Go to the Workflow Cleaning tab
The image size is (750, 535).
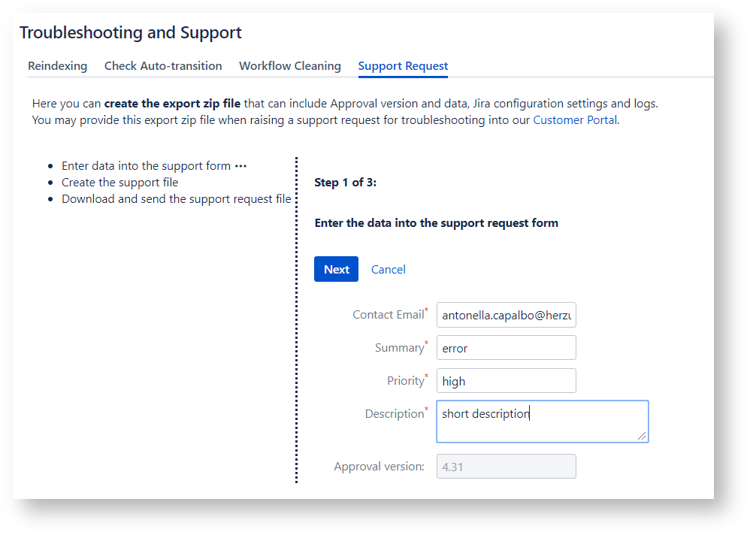coord(290,66)
